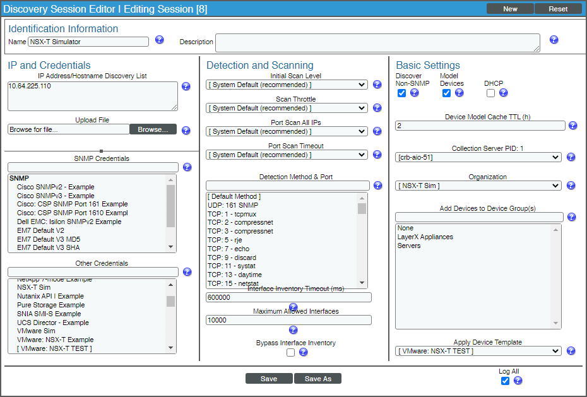Open help next to Log All
The image size is (587, 397).
tap(518, 381)
